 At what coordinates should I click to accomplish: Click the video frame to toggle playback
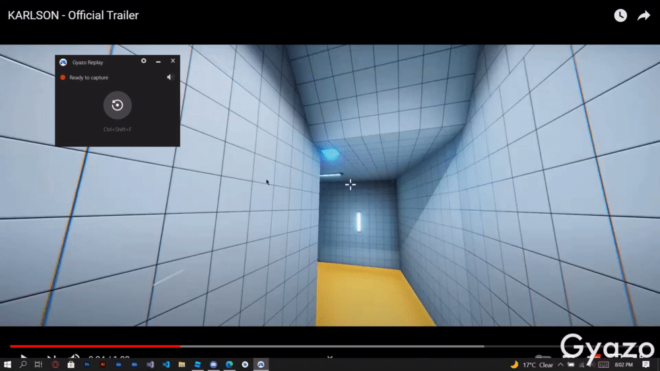pyautogui.click(x=330, y=185)
